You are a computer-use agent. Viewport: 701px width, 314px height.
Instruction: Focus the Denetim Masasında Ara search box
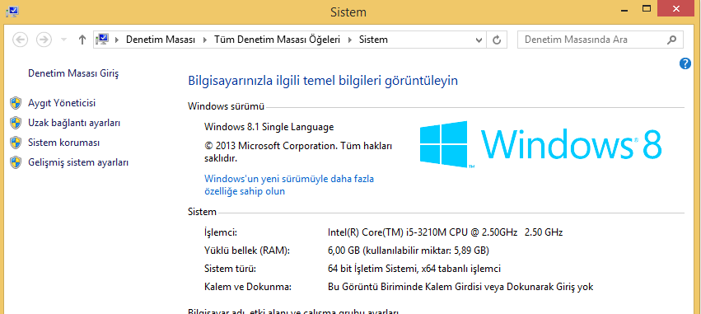tap(600, 40)
